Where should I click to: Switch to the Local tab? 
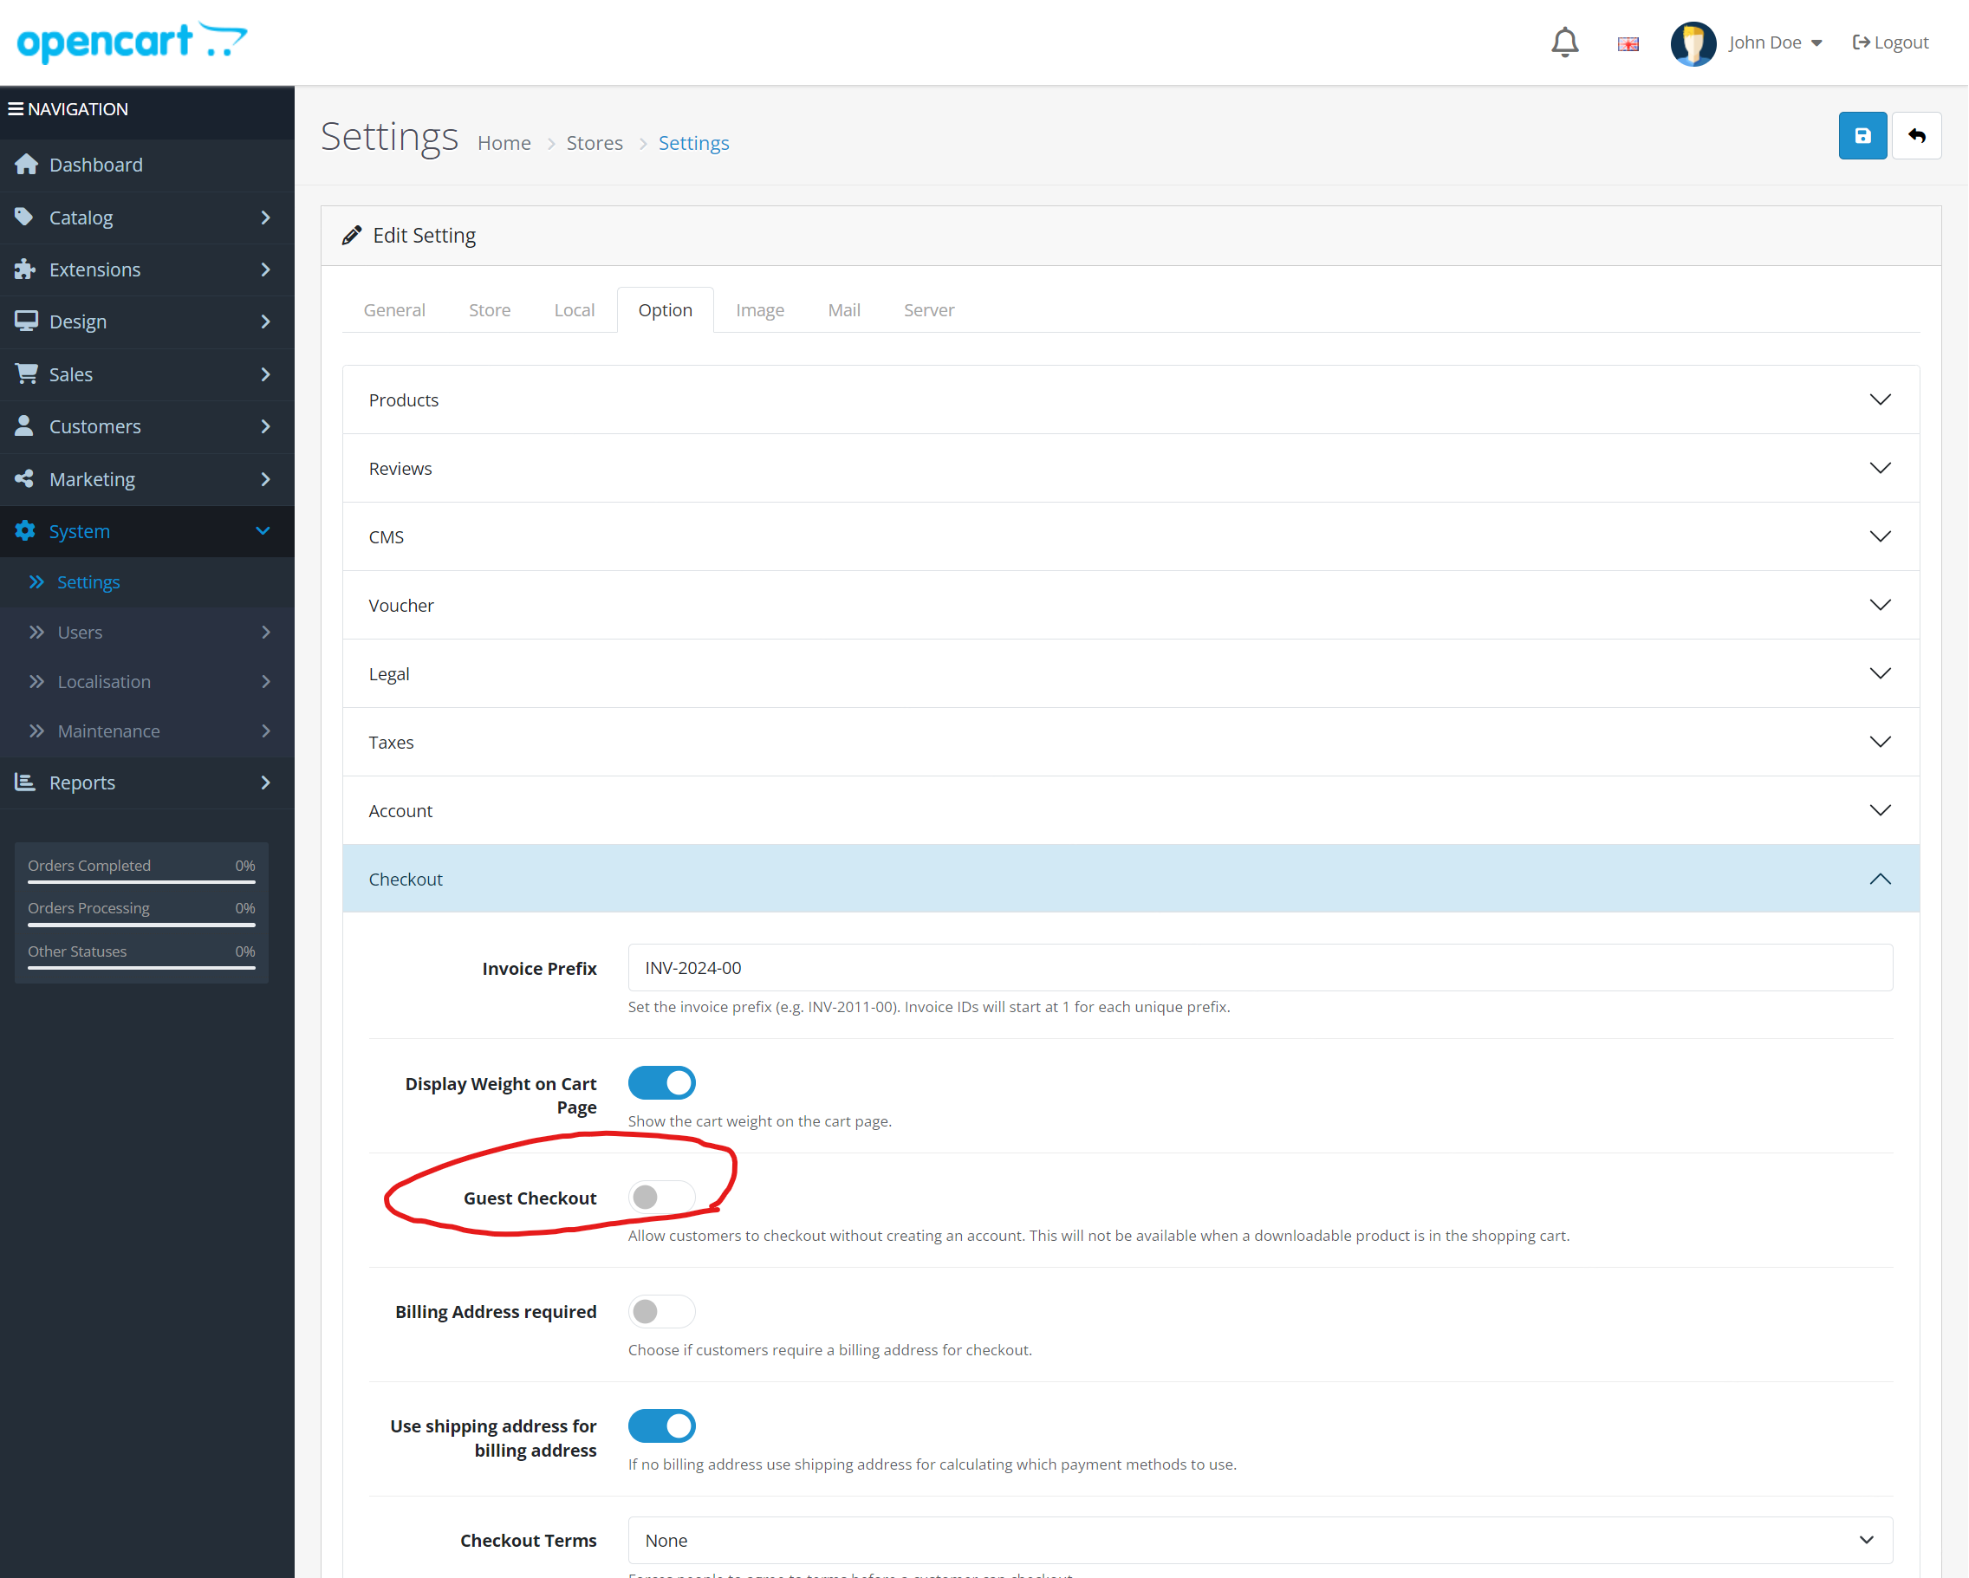[x=575, y=309]
